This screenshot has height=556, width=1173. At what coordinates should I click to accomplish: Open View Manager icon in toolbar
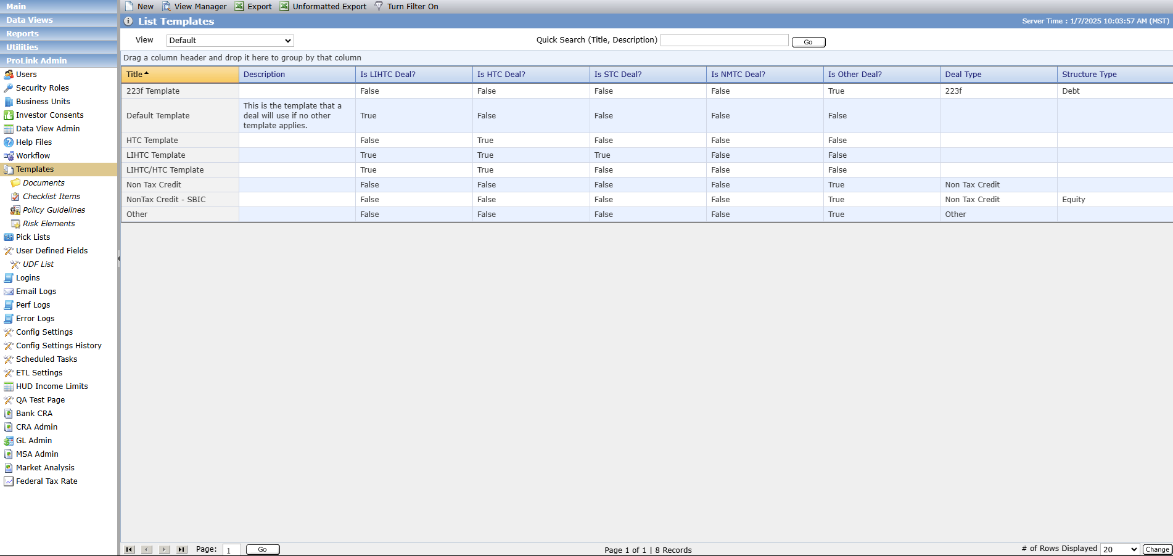167,6
